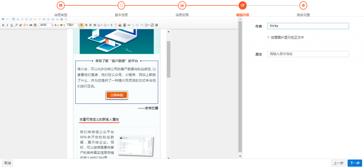This screenshot has height=168, width=364.
Task: Click the orange 立即体验 button
Action: [117, 95]
